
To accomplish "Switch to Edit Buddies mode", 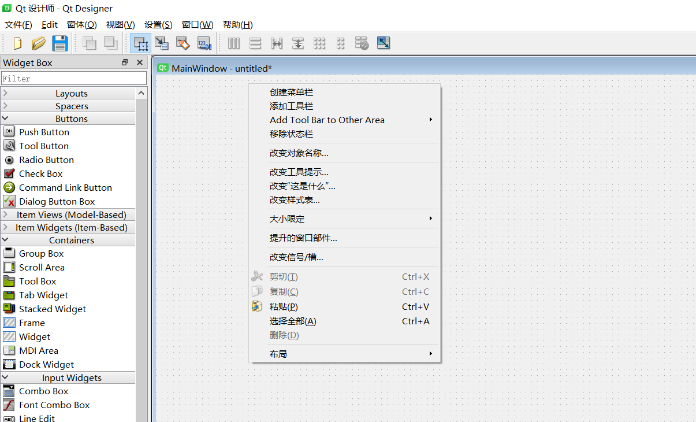I will point(183,43).
